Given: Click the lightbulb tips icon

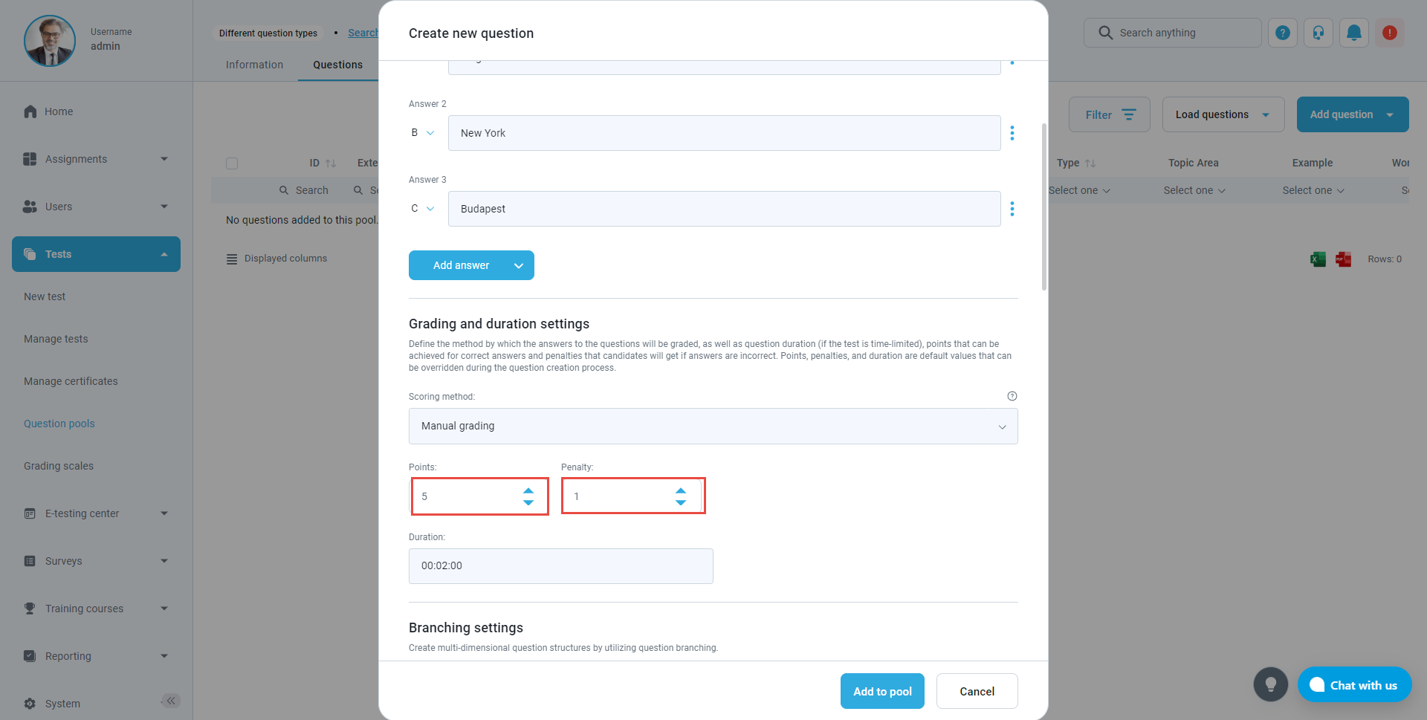Looking at the screenshot, I should [1270, 684].
